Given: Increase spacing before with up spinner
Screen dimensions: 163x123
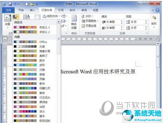Looking at the screenshot, I should pyautogui.click(x=146, y=21).
